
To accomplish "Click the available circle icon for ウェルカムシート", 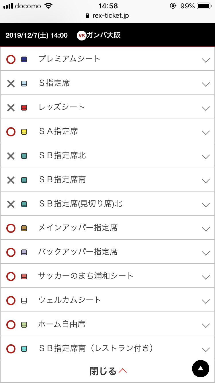I will (11, 301).
